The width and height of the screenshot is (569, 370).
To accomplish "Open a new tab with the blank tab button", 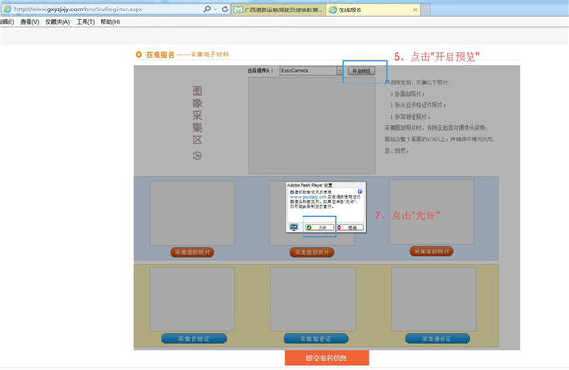I will [426, 9].
